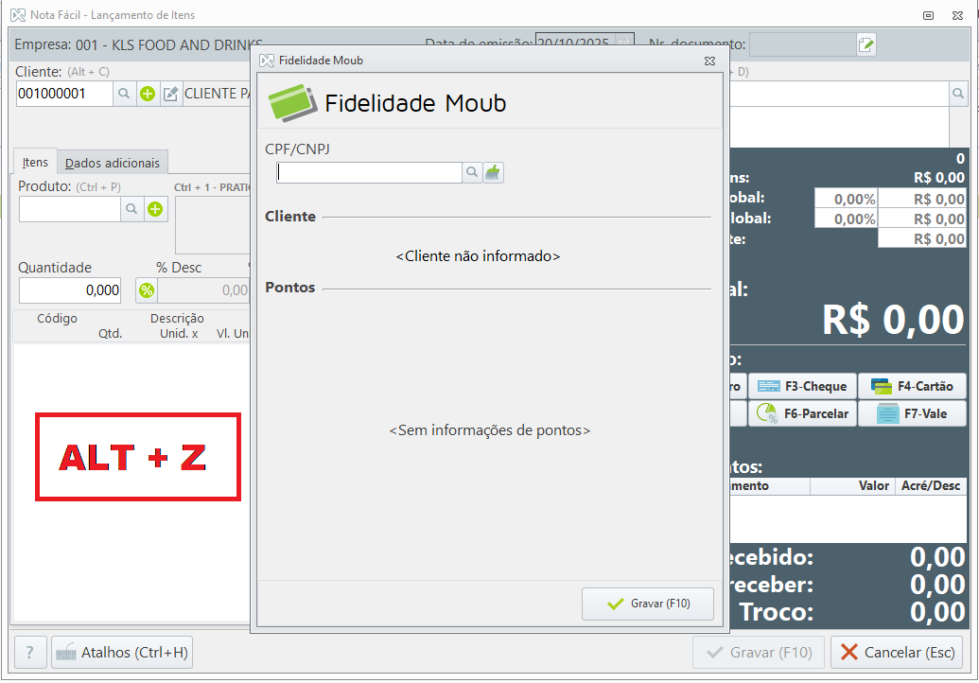Restore the Nota Fácil main window
Viewport: 979px width, 683px height.
click(929, 15)
